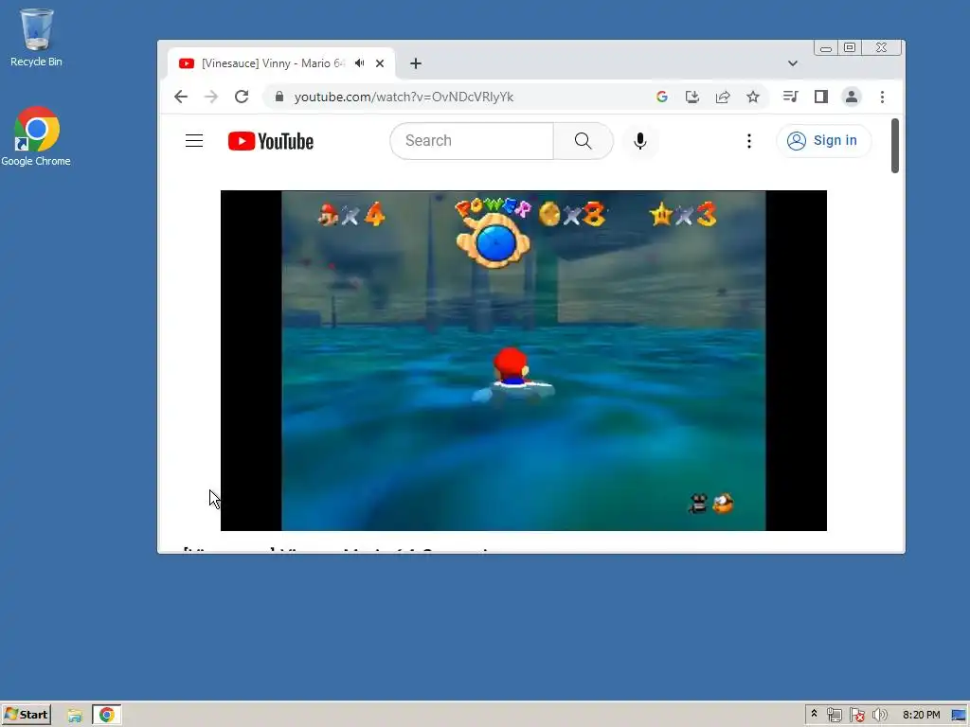Click the Sign in button
The image size is (970, 727).
tap(823, 141)
